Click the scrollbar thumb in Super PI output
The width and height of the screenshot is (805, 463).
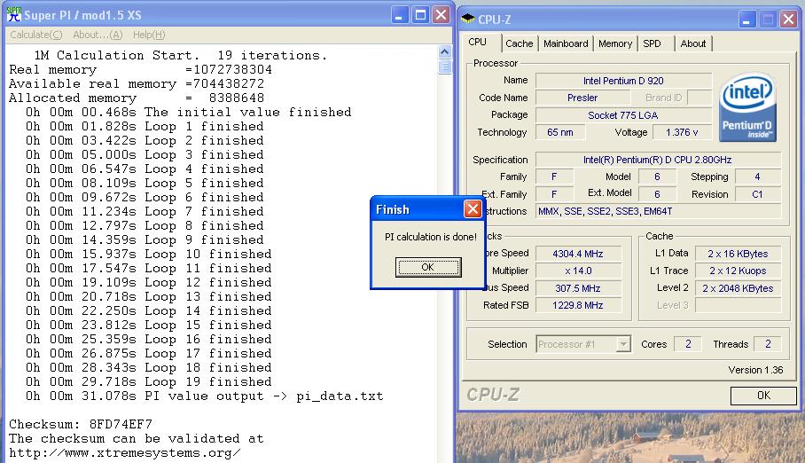444,67
